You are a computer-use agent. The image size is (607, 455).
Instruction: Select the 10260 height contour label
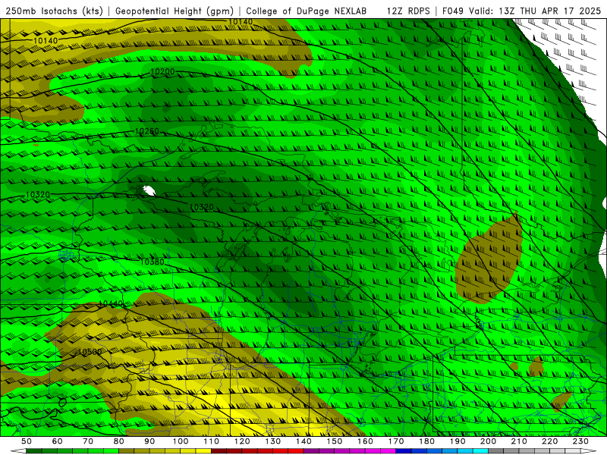pos(147,131)
